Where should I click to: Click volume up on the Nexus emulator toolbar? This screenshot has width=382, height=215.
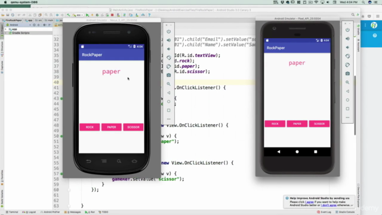pos(168,40)
